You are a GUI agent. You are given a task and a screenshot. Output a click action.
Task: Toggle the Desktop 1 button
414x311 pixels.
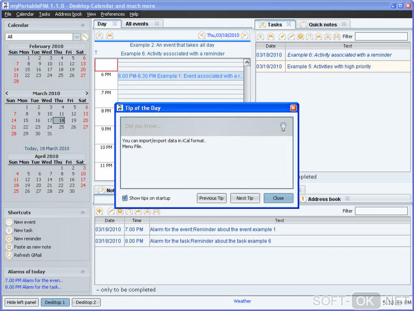click(x=55, y=302)
